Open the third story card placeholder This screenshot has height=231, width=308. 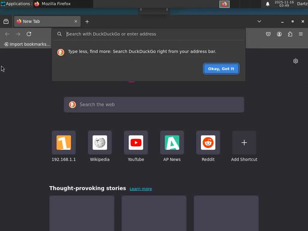[x=226, y=213]
